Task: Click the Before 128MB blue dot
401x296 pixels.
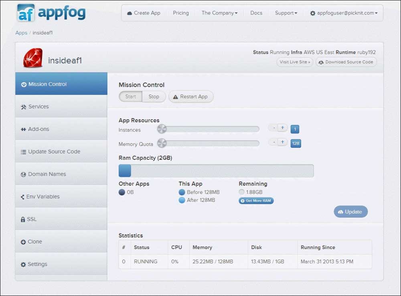Action: coord(182,192)
